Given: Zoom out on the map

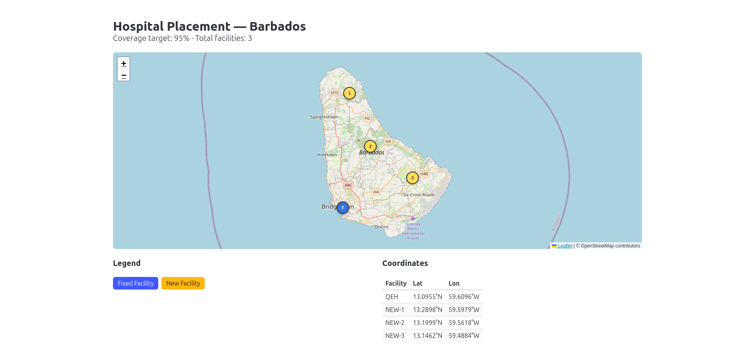Looking at the screenshot, I should (x=124, y=75).
